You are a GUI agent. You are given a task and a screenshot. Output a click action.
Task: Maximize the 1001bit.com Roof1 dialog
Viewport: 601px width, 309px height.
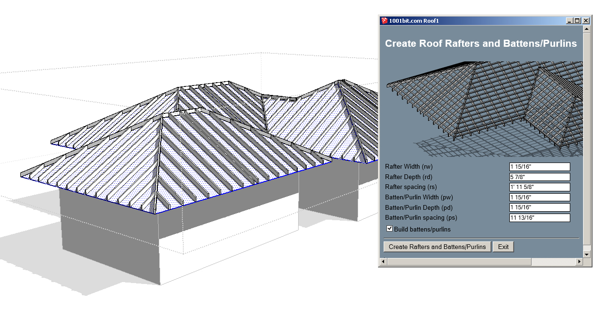click(x=577, y=21)
